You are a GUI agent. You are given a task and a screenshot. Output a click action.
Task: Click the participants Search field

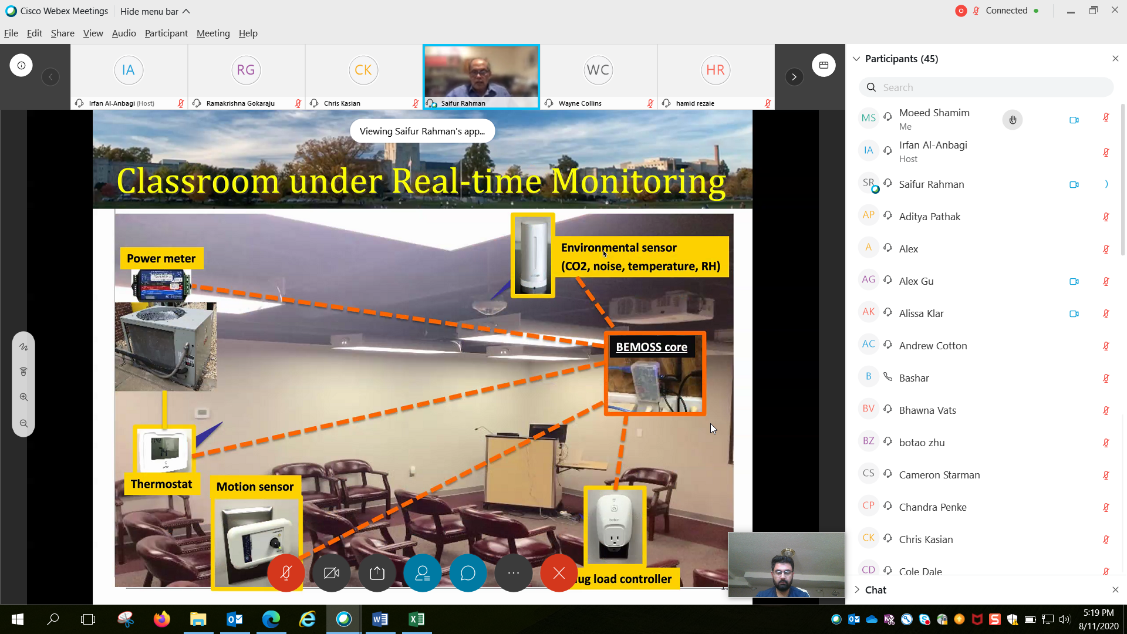986,87
